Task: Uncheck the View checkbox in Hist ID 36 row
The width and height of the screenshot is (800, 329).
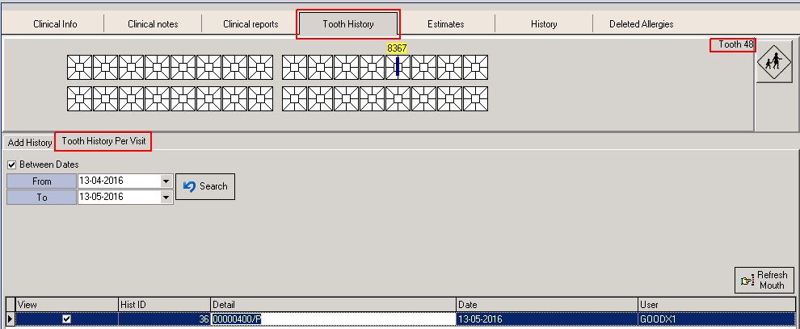Action: pos(66,319)
